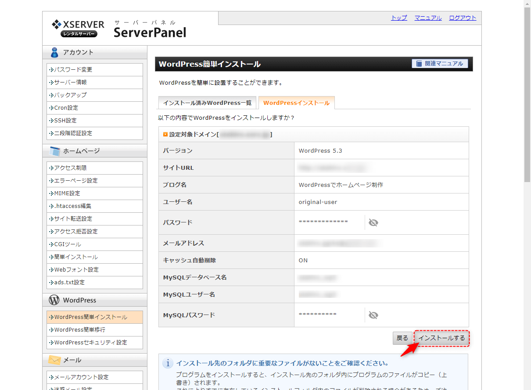Click the WordPress logo icon in sidebar
The width and height of the screenshot is (531, 390).
point(54,300)
